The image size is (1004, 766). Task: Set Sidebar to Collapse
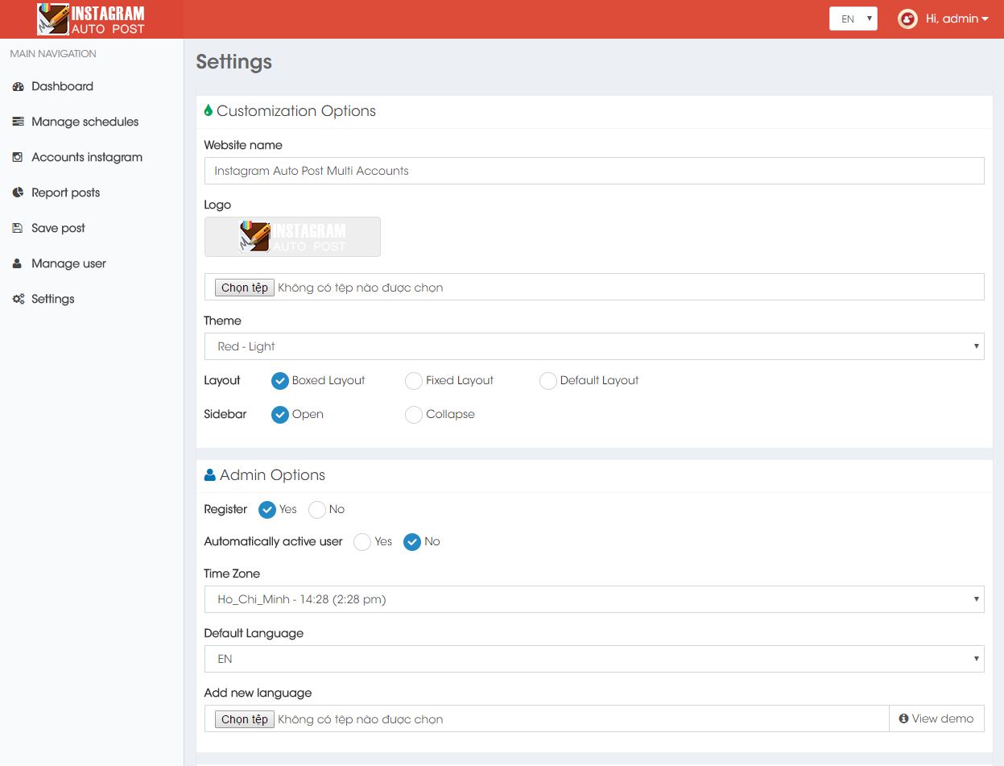click(x=414, y=414)
